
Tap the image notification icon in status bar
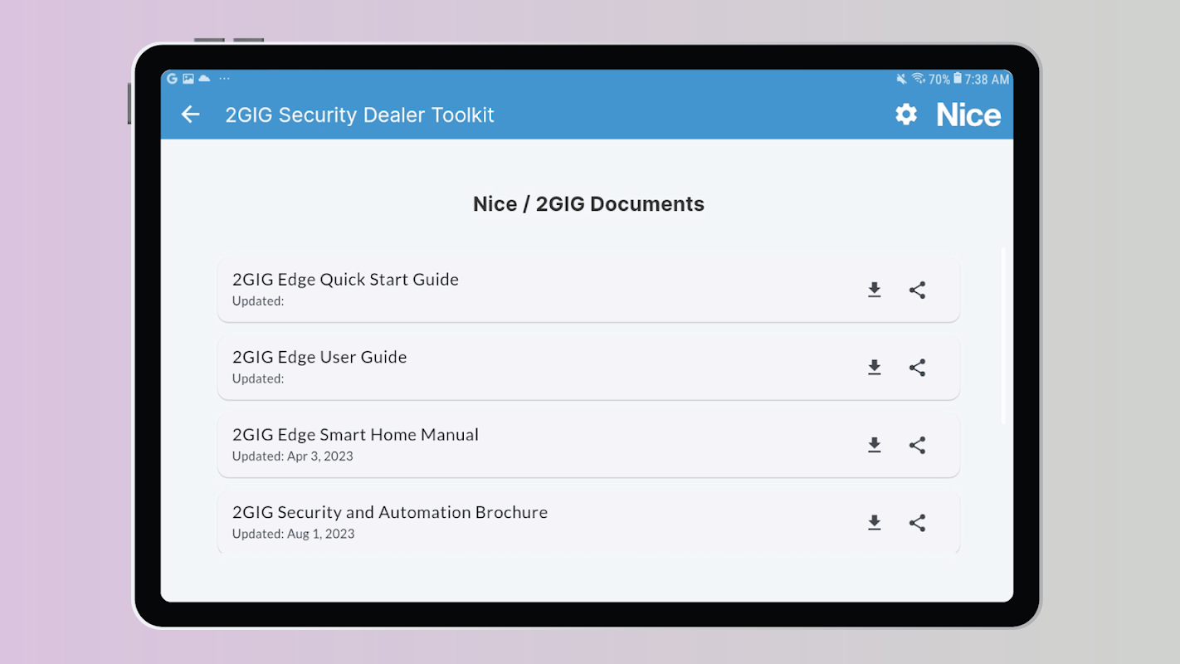(188, 79)
